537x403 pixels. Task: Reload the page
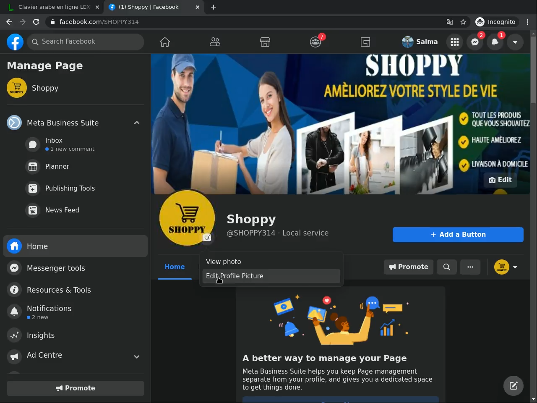click(x=36, y=22)
